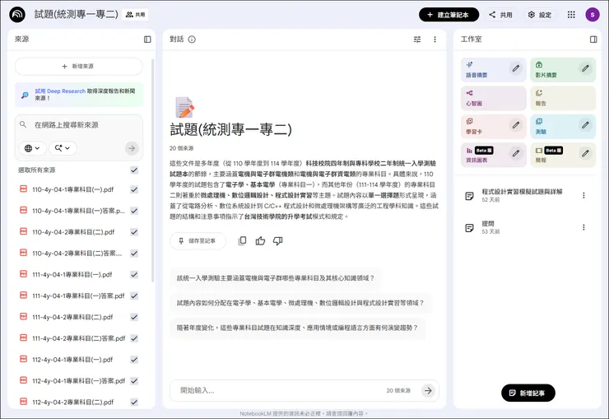Open the search mode dropdown

(x=63, y=148)
